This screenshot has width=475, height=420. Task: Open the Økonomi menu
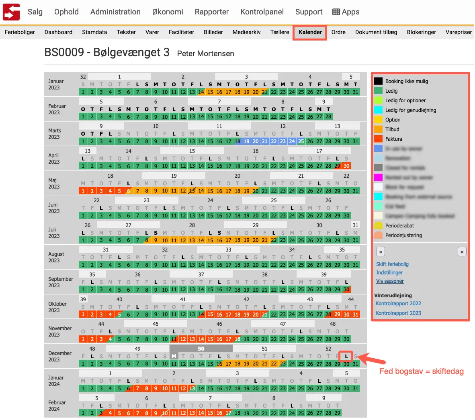point(168,12)
